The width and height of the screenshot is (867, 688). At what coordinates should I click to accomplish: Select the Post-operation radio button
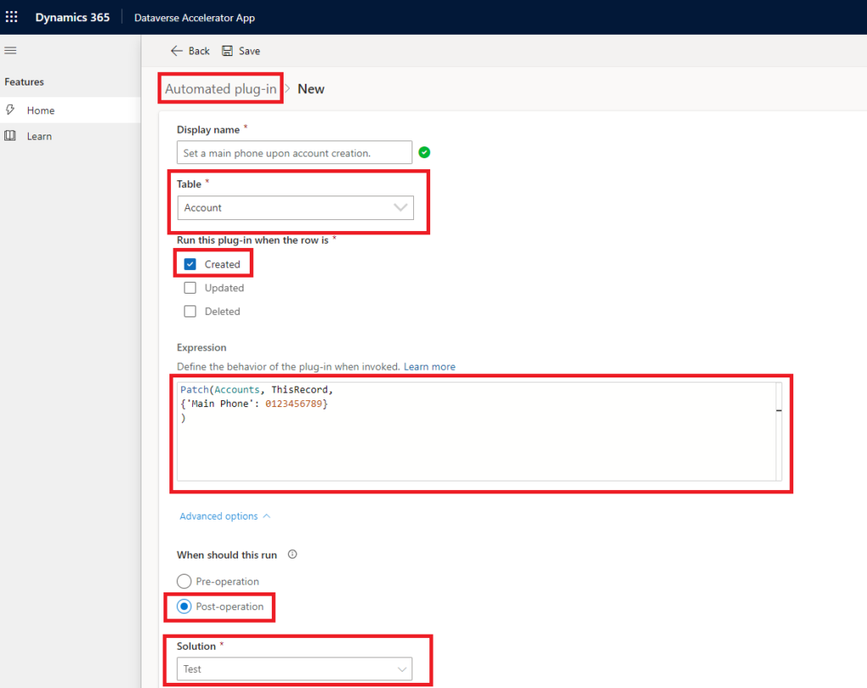pyautogui.click(x=184, y=606)
